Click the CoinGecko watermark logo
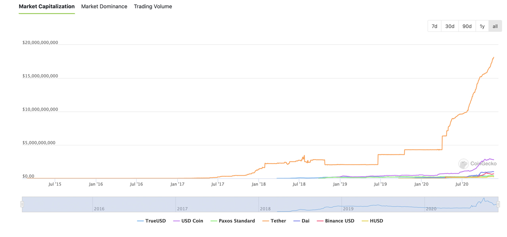 [477, 164]
